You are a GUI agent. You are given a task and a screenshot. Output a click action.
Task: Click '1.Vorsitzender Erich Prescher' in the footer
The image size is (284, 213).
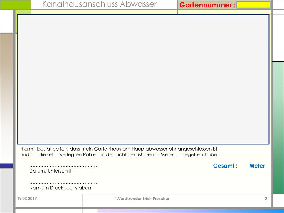click(142, 199)
